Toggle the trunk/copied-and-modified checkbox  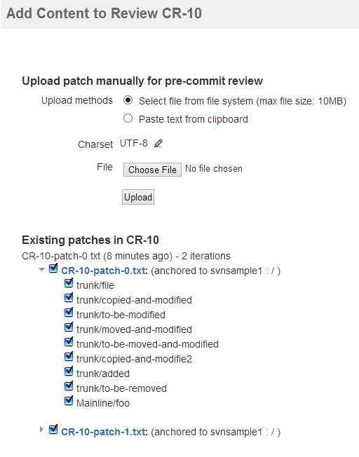(69, 298)
